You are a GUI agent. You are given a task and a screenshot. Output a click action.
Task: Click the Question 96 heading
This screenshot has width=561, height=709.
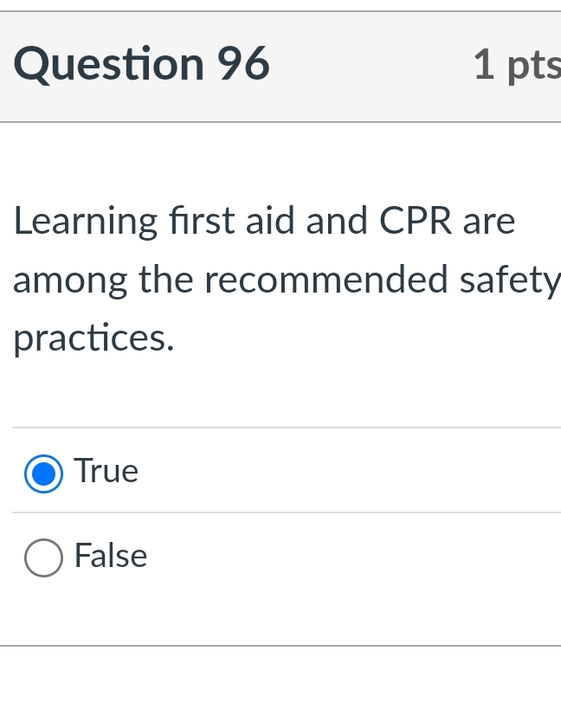pyautogui.click(x=140, y=63)
